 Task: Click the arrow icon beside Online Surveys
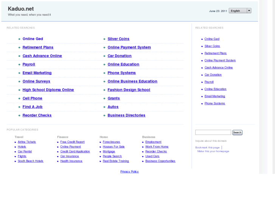(x=19, y=82)
